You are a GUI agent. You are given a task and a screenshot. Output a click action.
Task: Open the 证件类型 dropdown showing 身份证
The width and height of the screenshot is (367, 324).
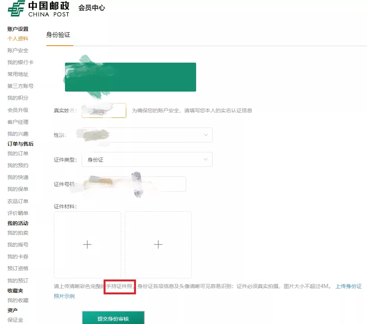coord(147,159)
